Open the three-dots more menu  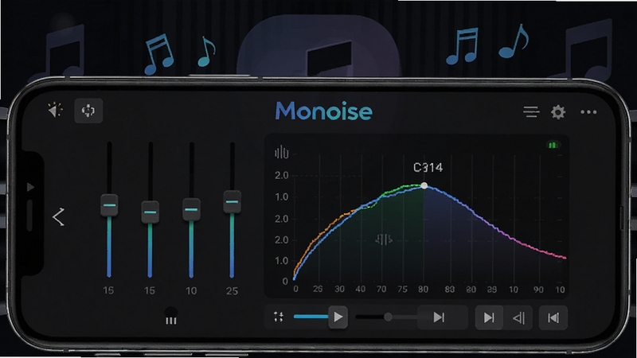pos(588,112)
